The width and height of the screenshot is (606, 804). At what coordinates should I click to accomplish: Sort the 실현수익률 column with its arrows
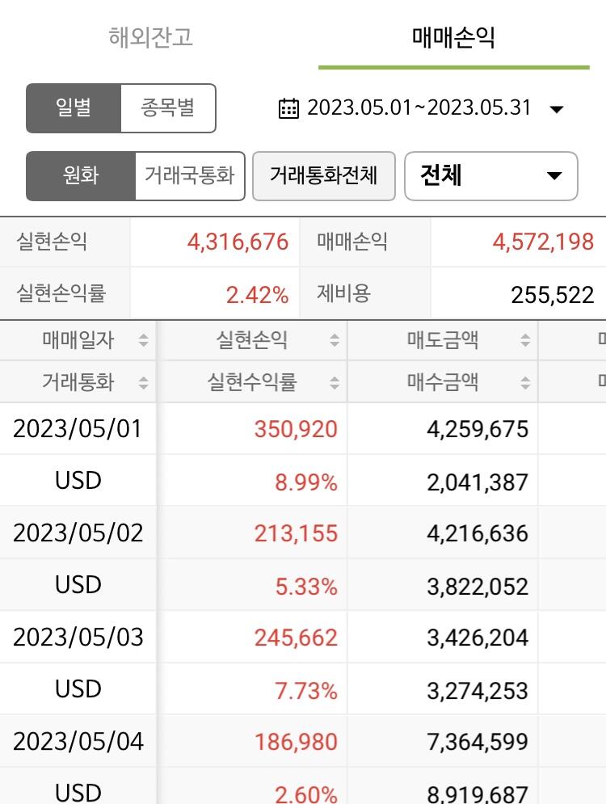click(x=335, y=382)
